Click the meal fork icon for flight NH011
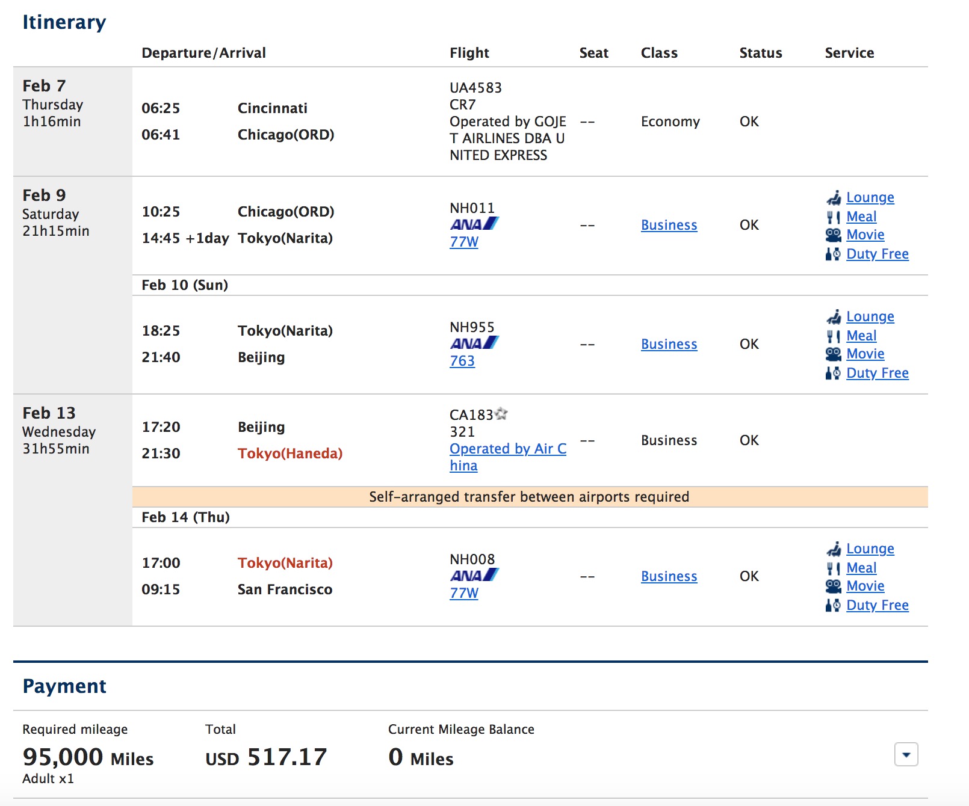This screenshot has height=806, width=969. 833,217
